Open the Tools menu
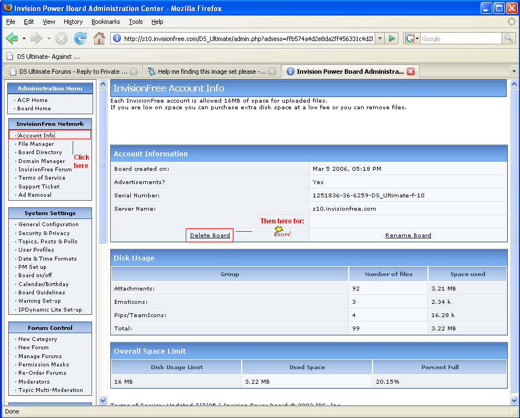Screen dimensions: 520x418 [136, 22]
